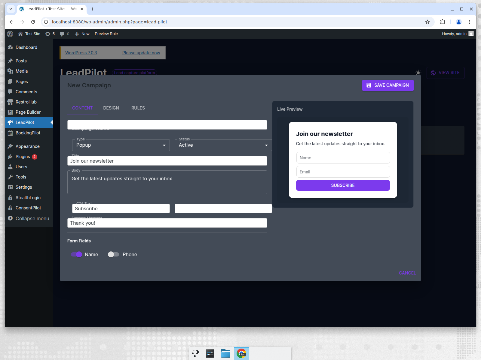The image size is (481, 360).
Task: Open the Howdy, admin account menu
Action: click(458, 34)
